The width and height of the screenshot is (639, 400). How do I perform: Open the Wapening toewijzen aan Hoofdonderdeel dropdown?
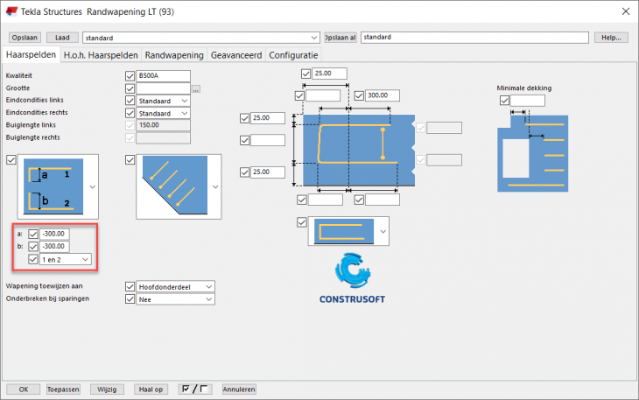point(175,287)
